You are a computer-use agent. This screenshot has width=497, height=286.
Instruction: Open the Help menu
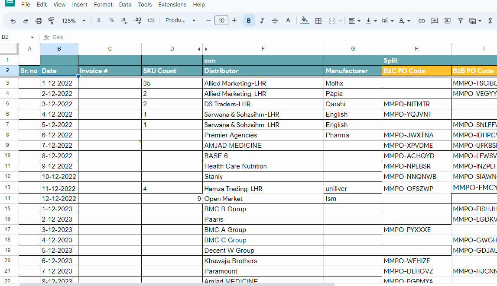[199, 4]
